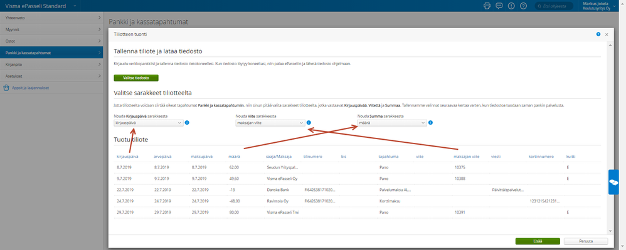Image resolution: width=626 pixels, height=250 pixels.
Task: Open the question-mark help icon in top bar
Action: pyautogui.click(x=523, y=6)
